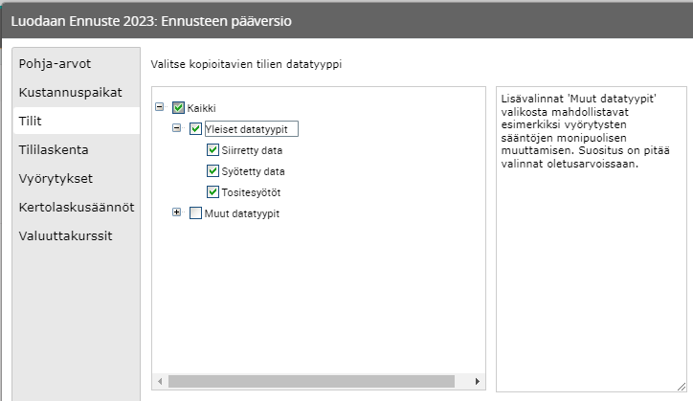Enable the Muut datatyypit checkbox
This screenshot has width=693, height=401.
point(196,213)
